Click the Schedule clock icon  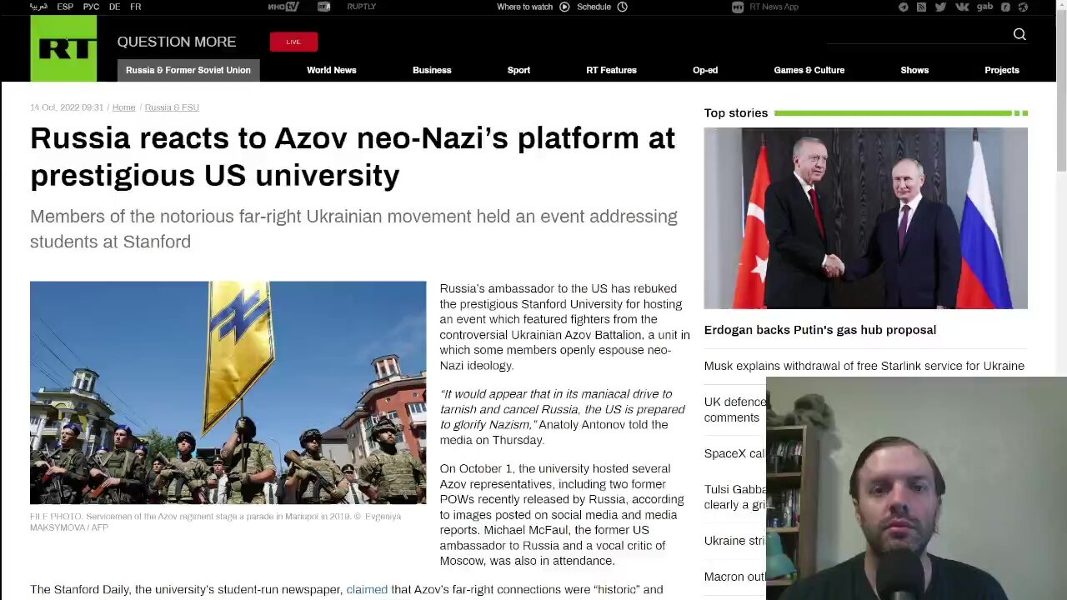click(622, 7)
